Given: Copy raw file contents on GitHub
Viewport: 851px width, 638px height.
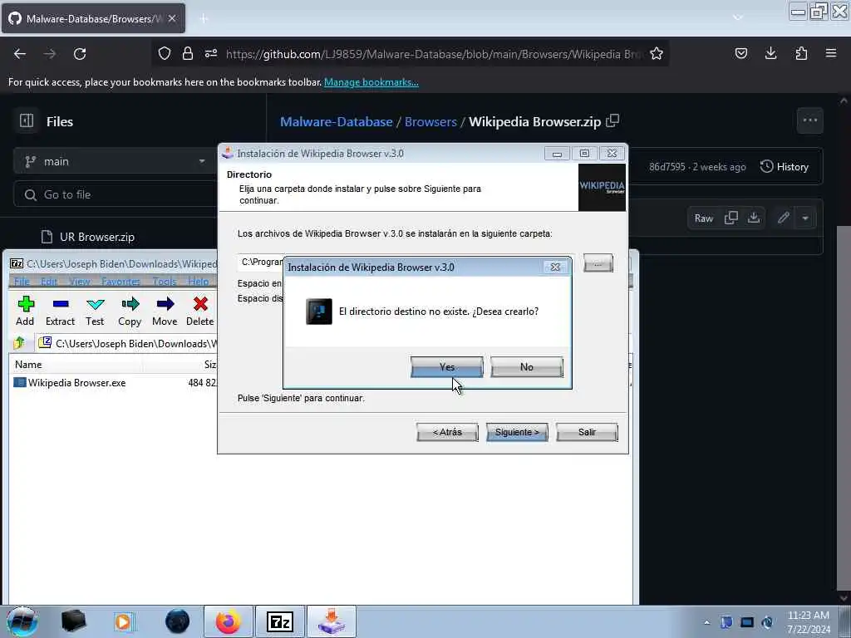Looking at the screenshot, I should [731, 218].
